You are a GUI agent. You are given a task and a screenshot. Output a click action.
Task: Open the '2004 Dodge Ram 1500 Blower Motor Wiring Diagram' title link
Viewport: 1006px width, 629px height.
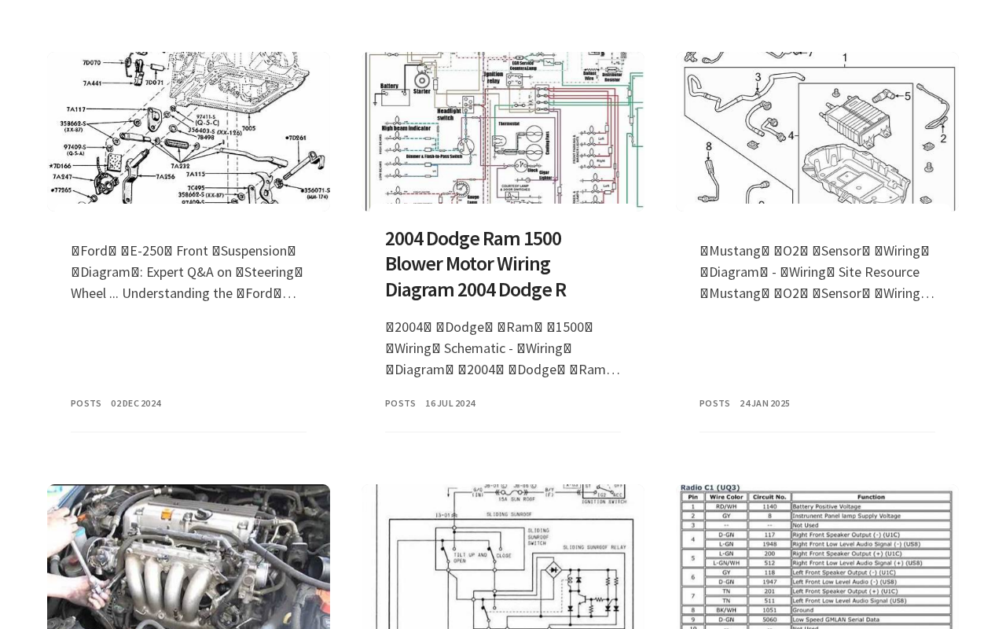point(475,263)
